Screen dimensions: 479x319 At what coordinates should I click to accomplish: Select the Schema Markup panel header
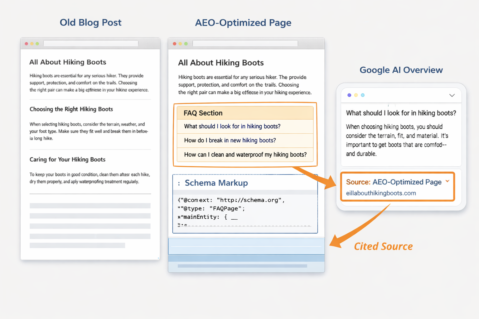coord(216,183)
